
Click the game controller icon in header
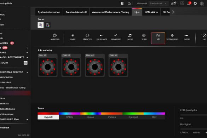click(174, 4)
